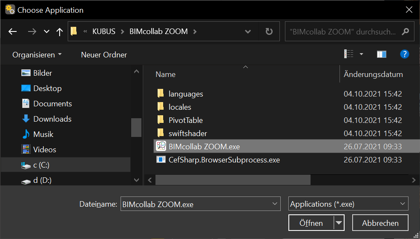Click the Downloads blue arrow icon
This screenshot has width=420, height=239.
26,119
